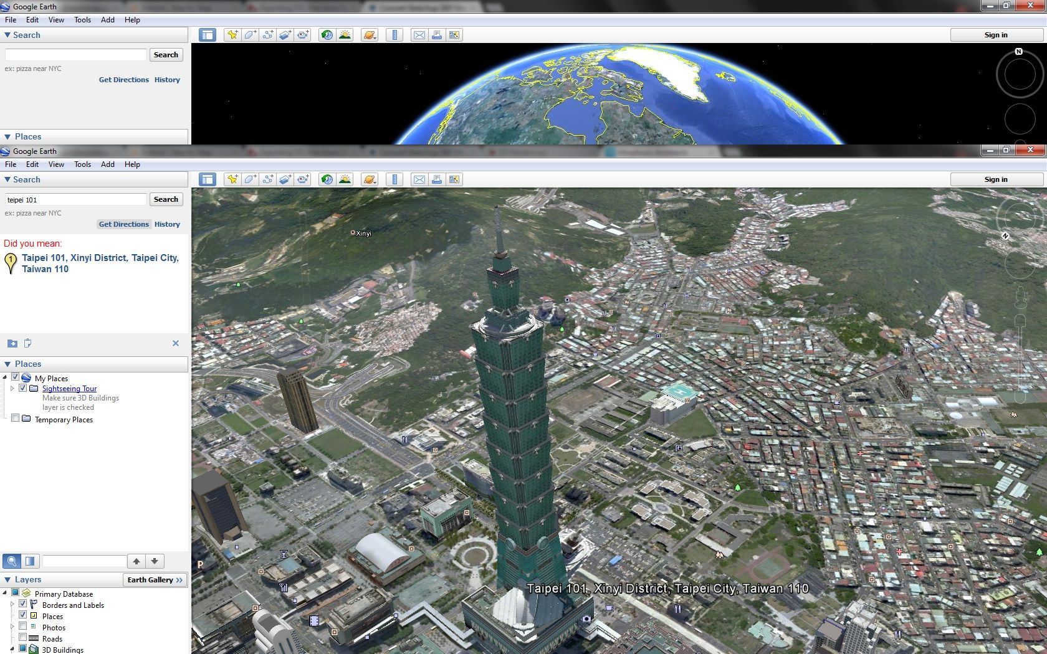Start recording a tour

pyautogui.click(x=302, y=179)
